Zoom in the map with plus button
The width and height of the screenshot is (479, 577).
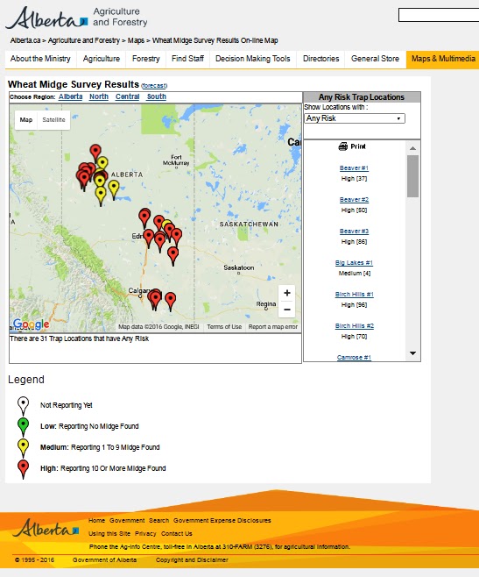coord(287,293)
